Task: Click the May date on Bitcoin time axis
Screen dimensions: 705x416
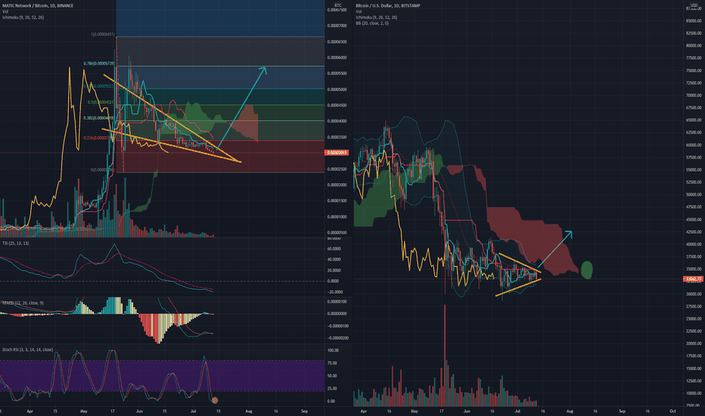Action: click(x=414, y=411)
